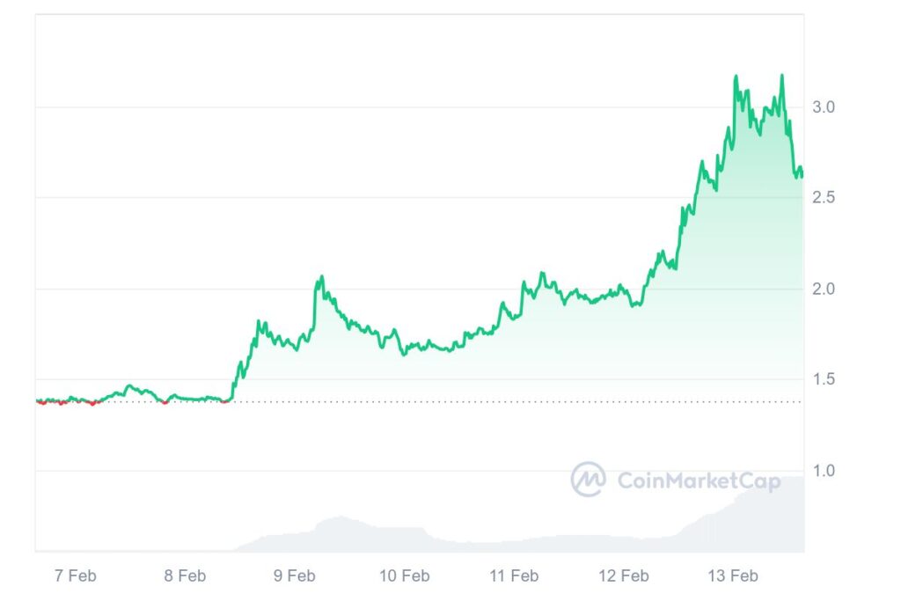
Task: Click the 2.5 price axis label
Action: pos(824,198)
